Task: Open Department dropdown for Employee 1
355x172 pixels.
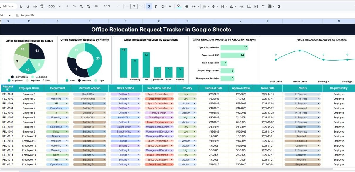Action: click(67, 94)
